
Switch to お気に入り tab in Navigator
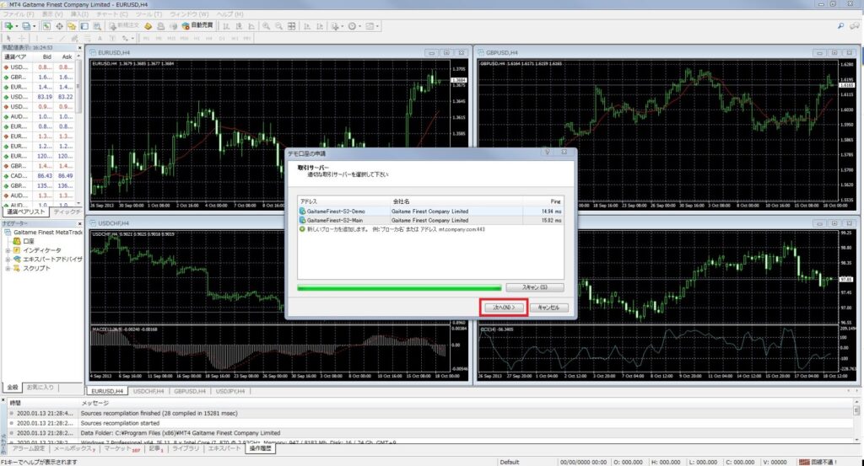coord(40,388)
